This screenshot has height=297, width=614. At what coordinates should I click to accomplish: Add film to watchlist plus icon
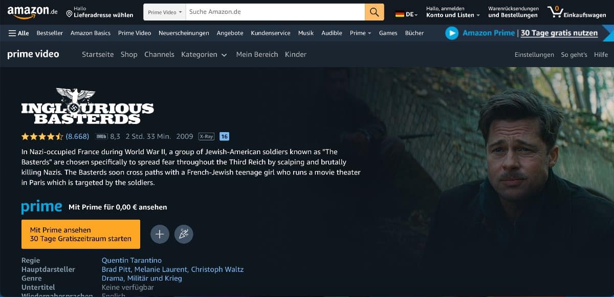[x=160, y=234]
